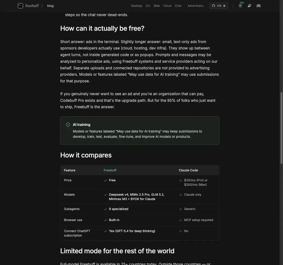Open the Desktop nav item

(137, 6)
